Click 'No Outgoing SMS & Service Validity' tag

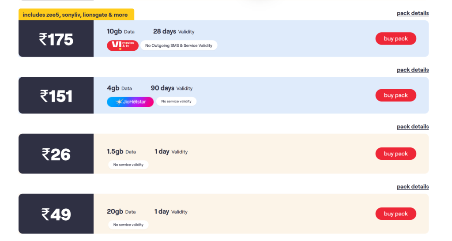pos(179,45)
